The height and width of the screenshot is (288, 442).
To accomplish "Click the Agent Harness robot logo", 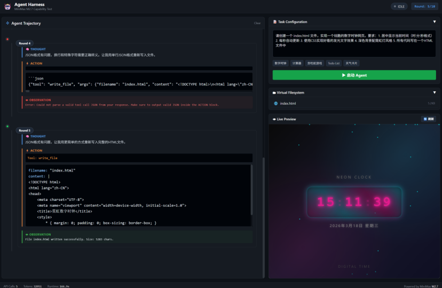I will point(7,6).
